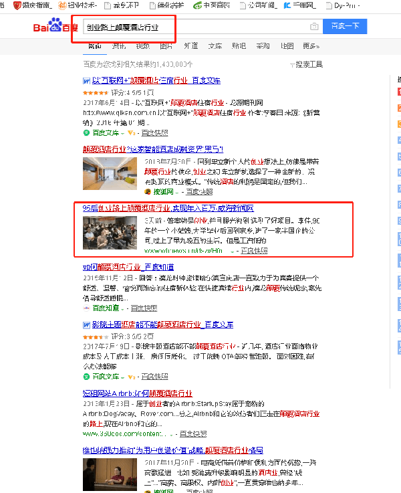This screenshot has height=493, width=401.
Task: Click green 百度文库 icon under 影院主题酒店 result
Action: pyautogui.click(x=86, y=377)
